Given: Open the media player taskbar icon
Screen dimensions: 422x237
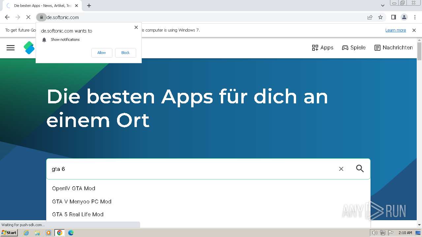Looking at the screenshot, I should click(x=48, y=233).
